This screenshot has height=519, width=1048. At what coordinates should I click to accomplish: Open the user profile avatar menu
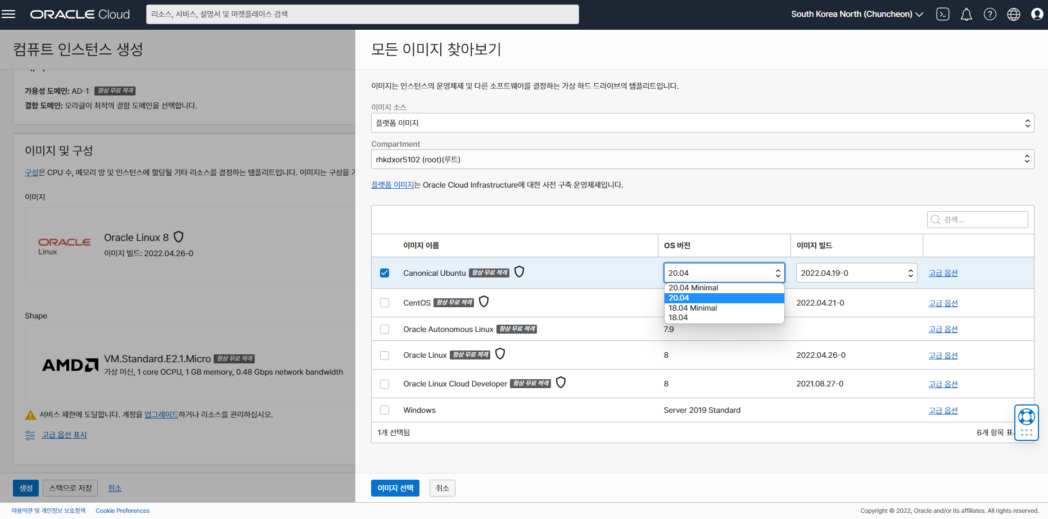(x=1037, y=15)
